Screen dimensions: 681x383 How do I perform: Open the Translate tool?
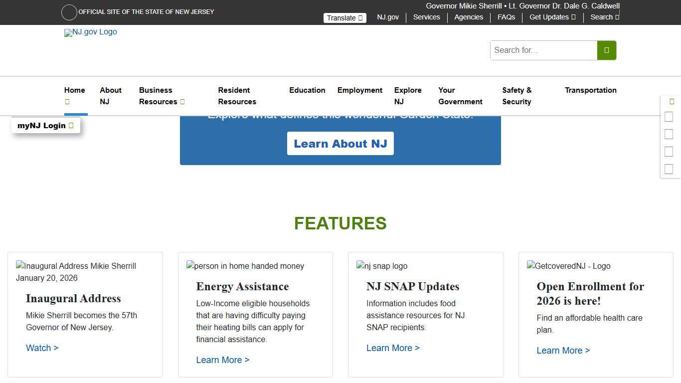click(x=344, y=17)
